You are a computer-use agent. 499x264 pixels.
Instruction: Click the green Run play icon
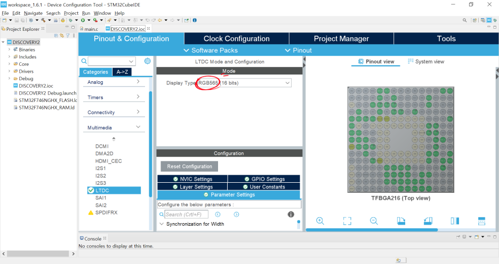pos(83,20)
